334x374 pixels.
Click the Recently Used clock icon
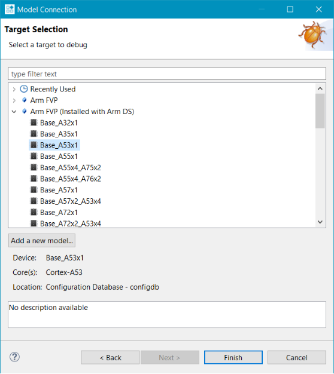tap(24, 89)
